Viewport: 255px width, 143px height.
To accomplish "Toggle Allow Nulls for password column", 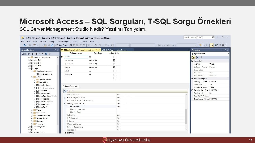I will coord(114,64).
